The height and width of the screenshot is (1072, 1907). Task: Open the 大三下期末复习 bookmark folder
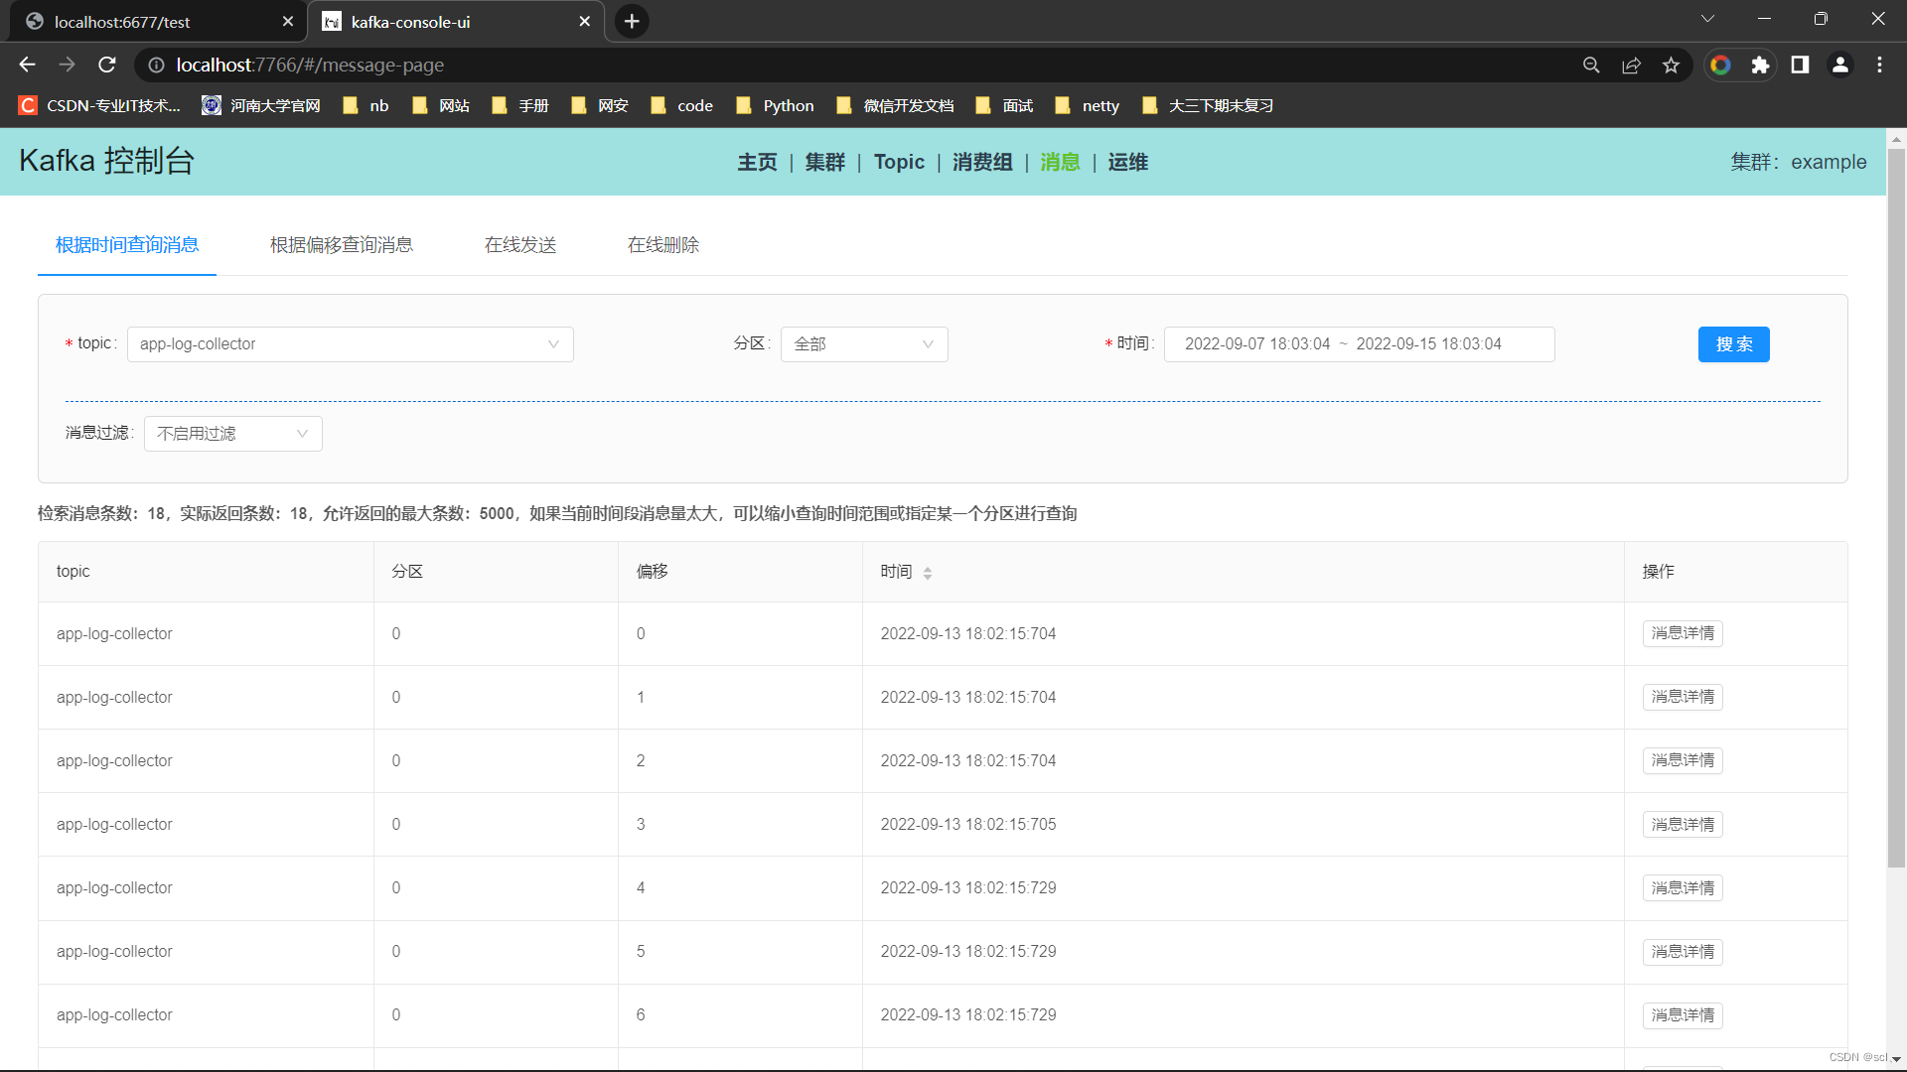tap(1208, 105)
